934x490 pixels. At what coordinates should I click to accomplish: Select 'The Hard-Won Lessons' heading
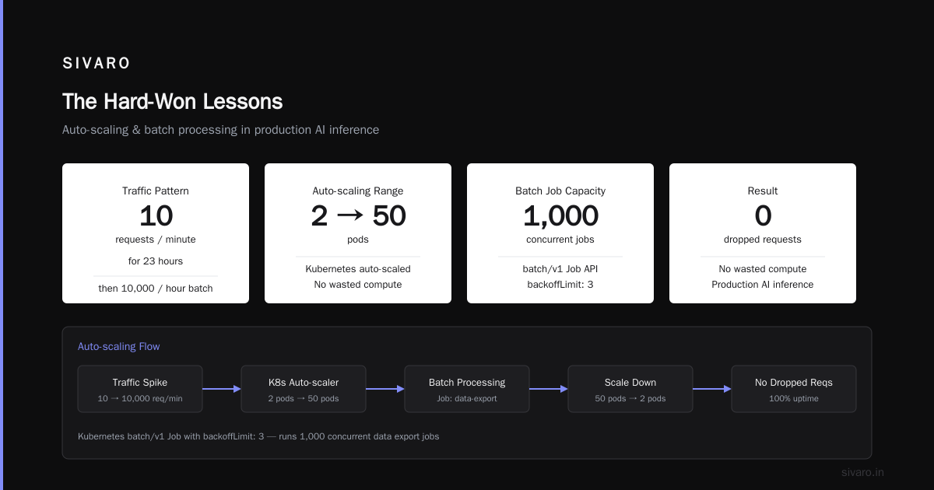[x=172, y=102]
